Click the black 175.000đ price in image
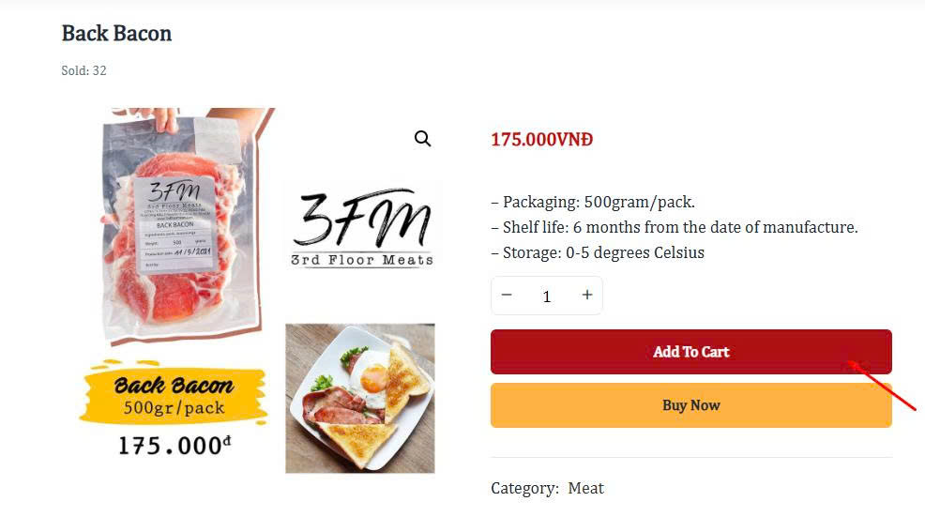This screenshot has width=925, height=532. click(174, 446)
